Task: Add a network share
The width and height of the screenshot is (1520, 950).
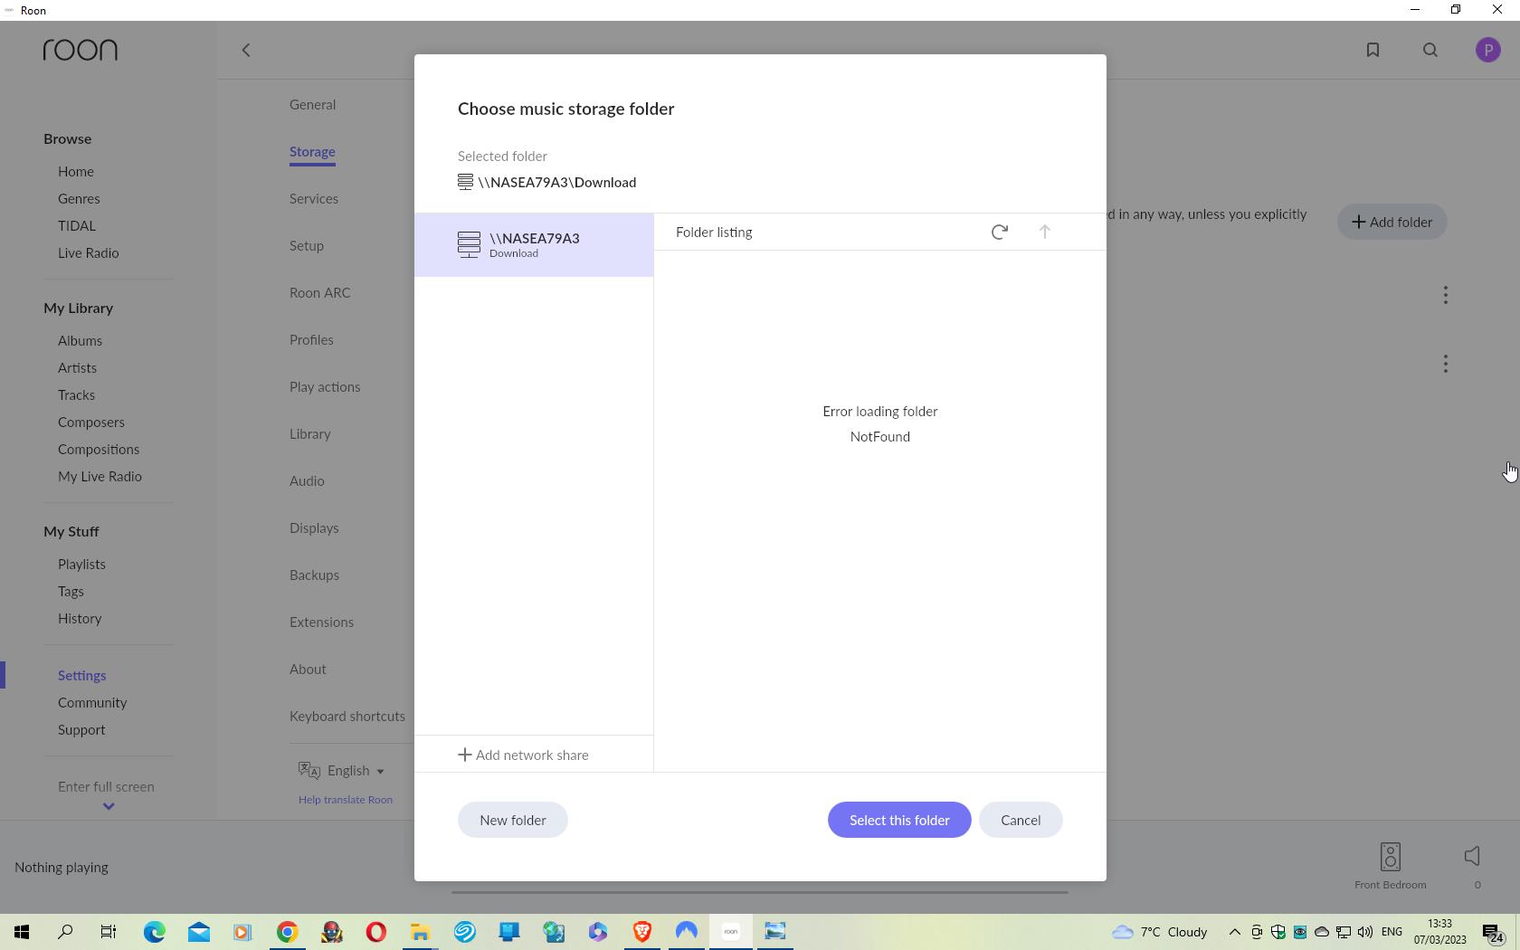Action: tap(523, 755)
